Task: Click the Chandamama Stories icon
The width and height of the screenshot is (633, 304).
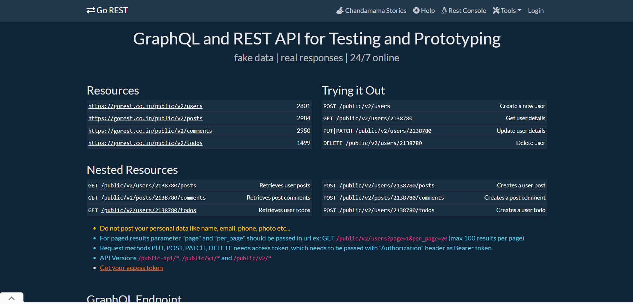Action: point(340,11)
